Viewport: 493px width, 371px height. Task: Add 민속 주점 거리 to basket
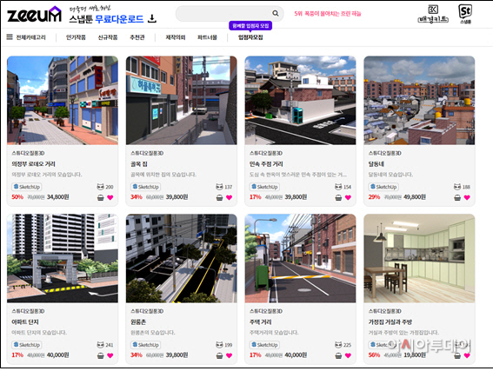[338, 197]
